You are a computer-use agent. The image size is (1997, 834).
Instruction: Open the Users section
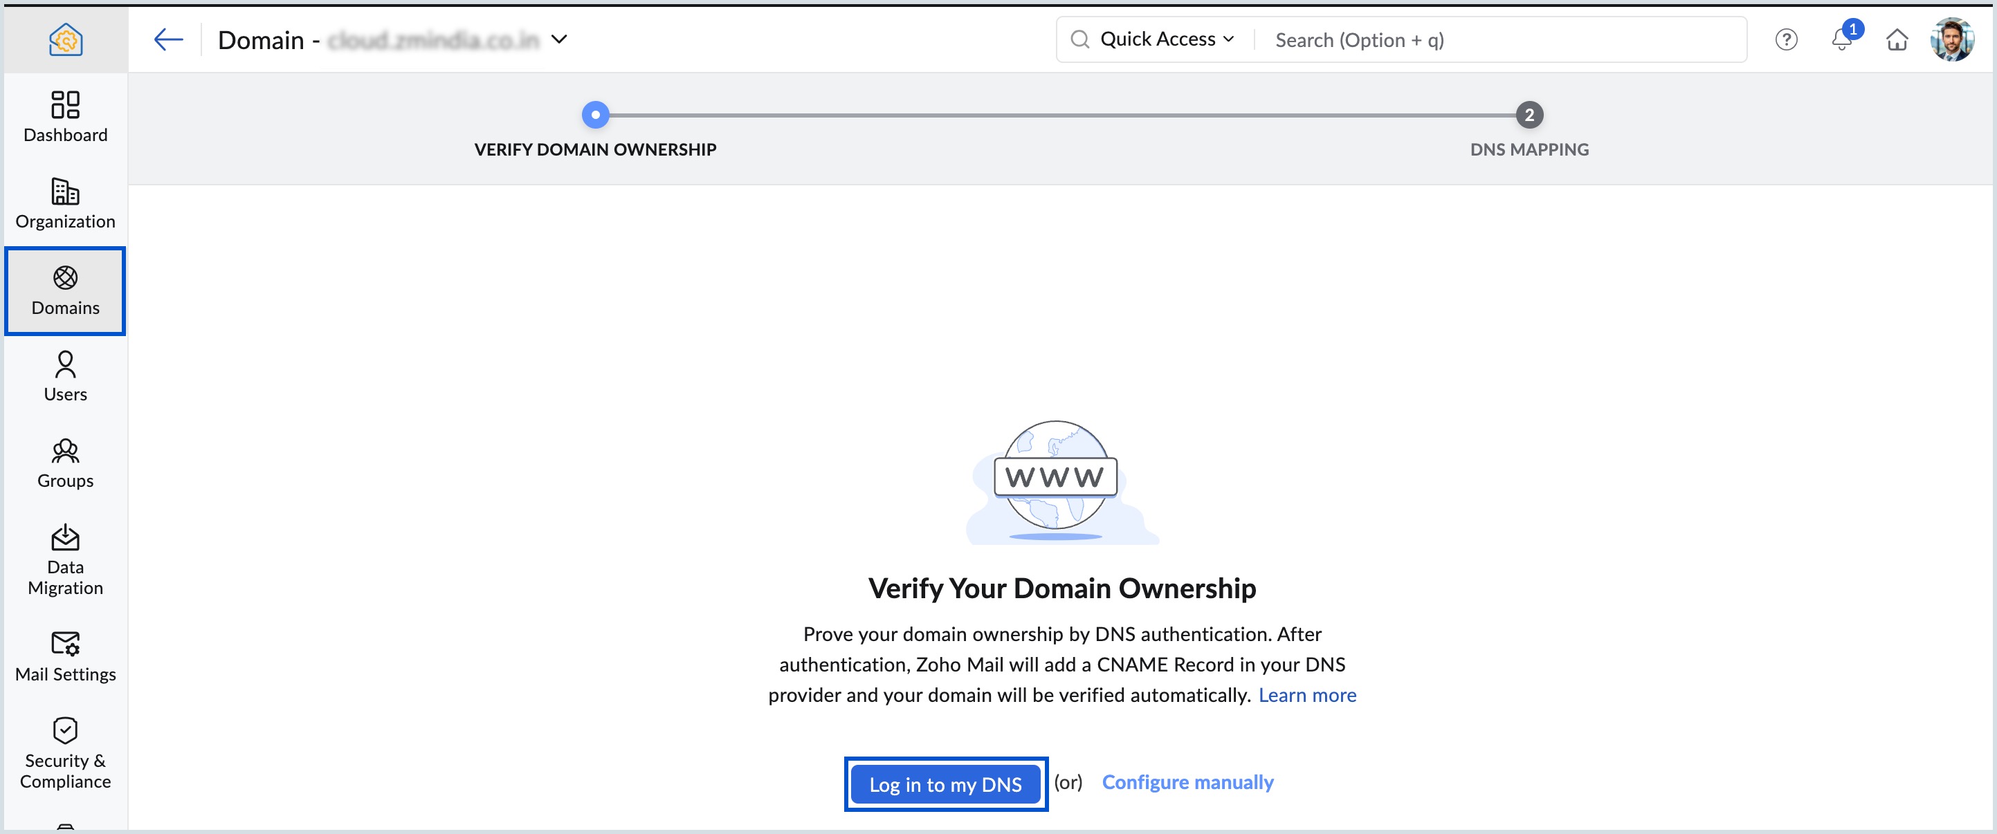click(x=65, y=378)
